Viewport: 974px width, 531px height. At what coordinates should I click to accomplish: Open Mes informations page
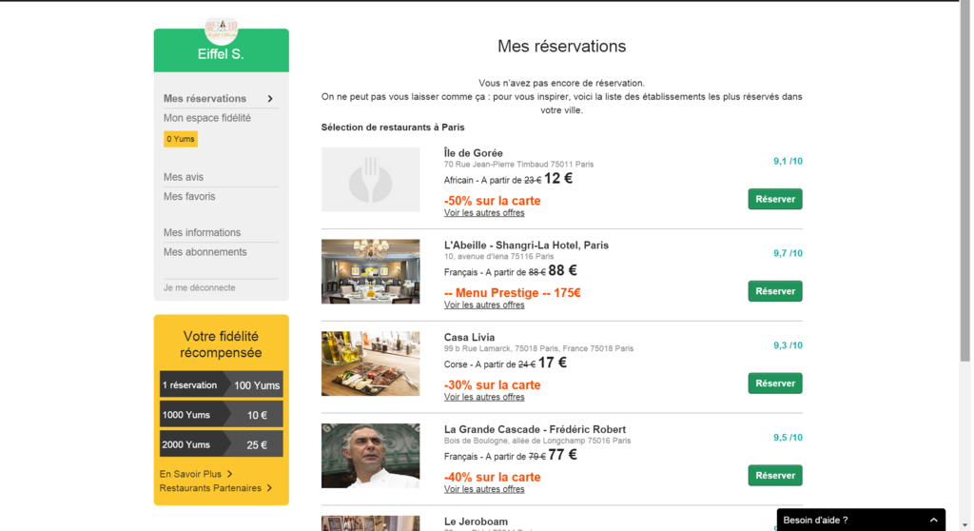tap(202, 232)
